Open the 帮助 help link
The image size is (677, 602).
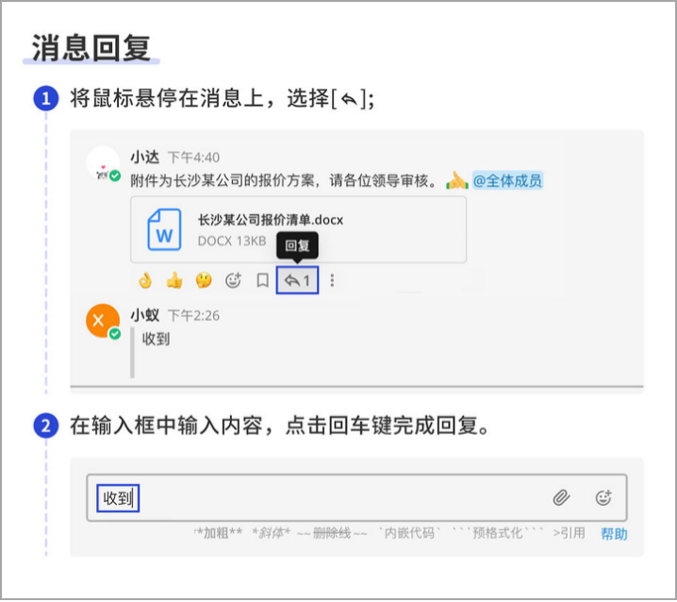(614, 534)
